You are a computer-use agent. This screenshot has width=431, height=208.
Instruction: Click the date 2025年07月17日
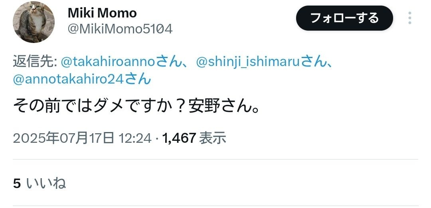[x=63, y=138]
